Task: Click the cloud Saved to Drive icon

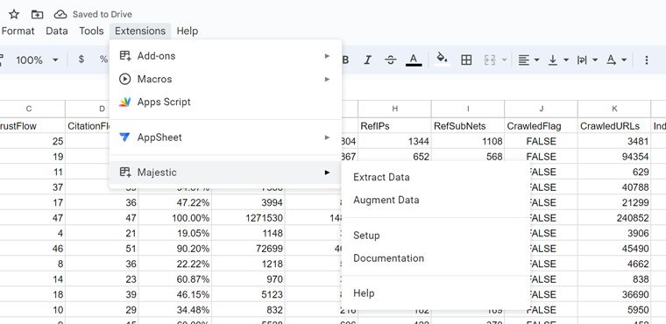Action: pos(60,14)
